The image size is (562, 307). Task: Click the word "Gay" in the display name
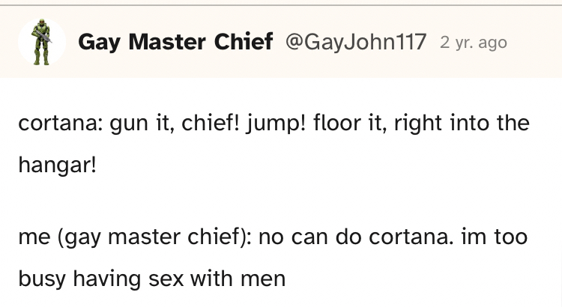pos(98,43)
